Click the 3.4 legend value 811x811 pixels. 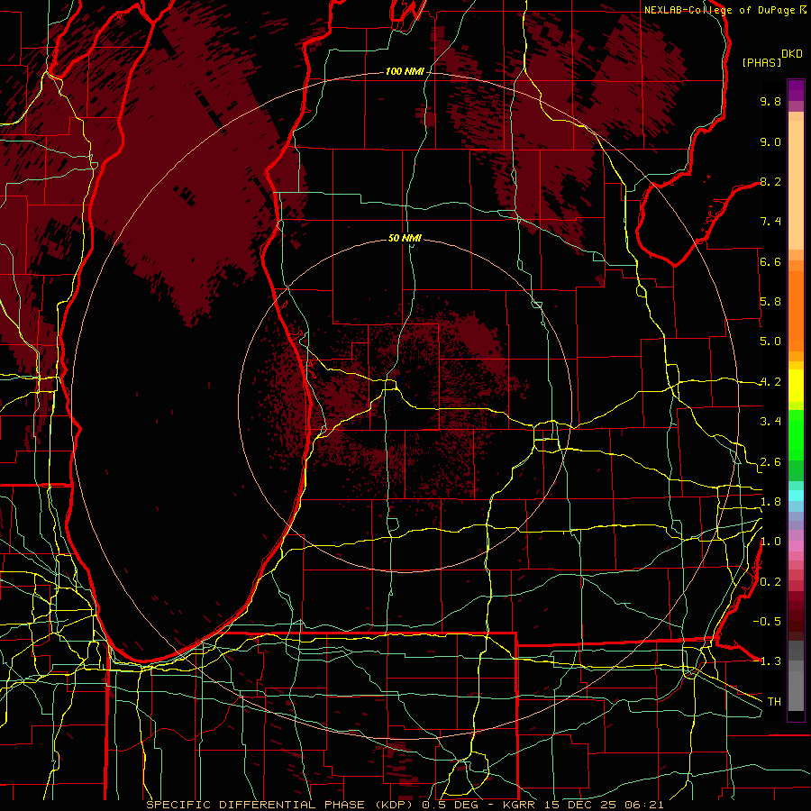(x=770, y=422)
